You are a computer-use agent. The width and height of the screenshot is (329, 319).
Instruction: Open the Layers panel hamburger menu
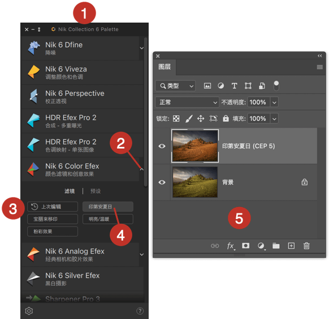[319, 67]
